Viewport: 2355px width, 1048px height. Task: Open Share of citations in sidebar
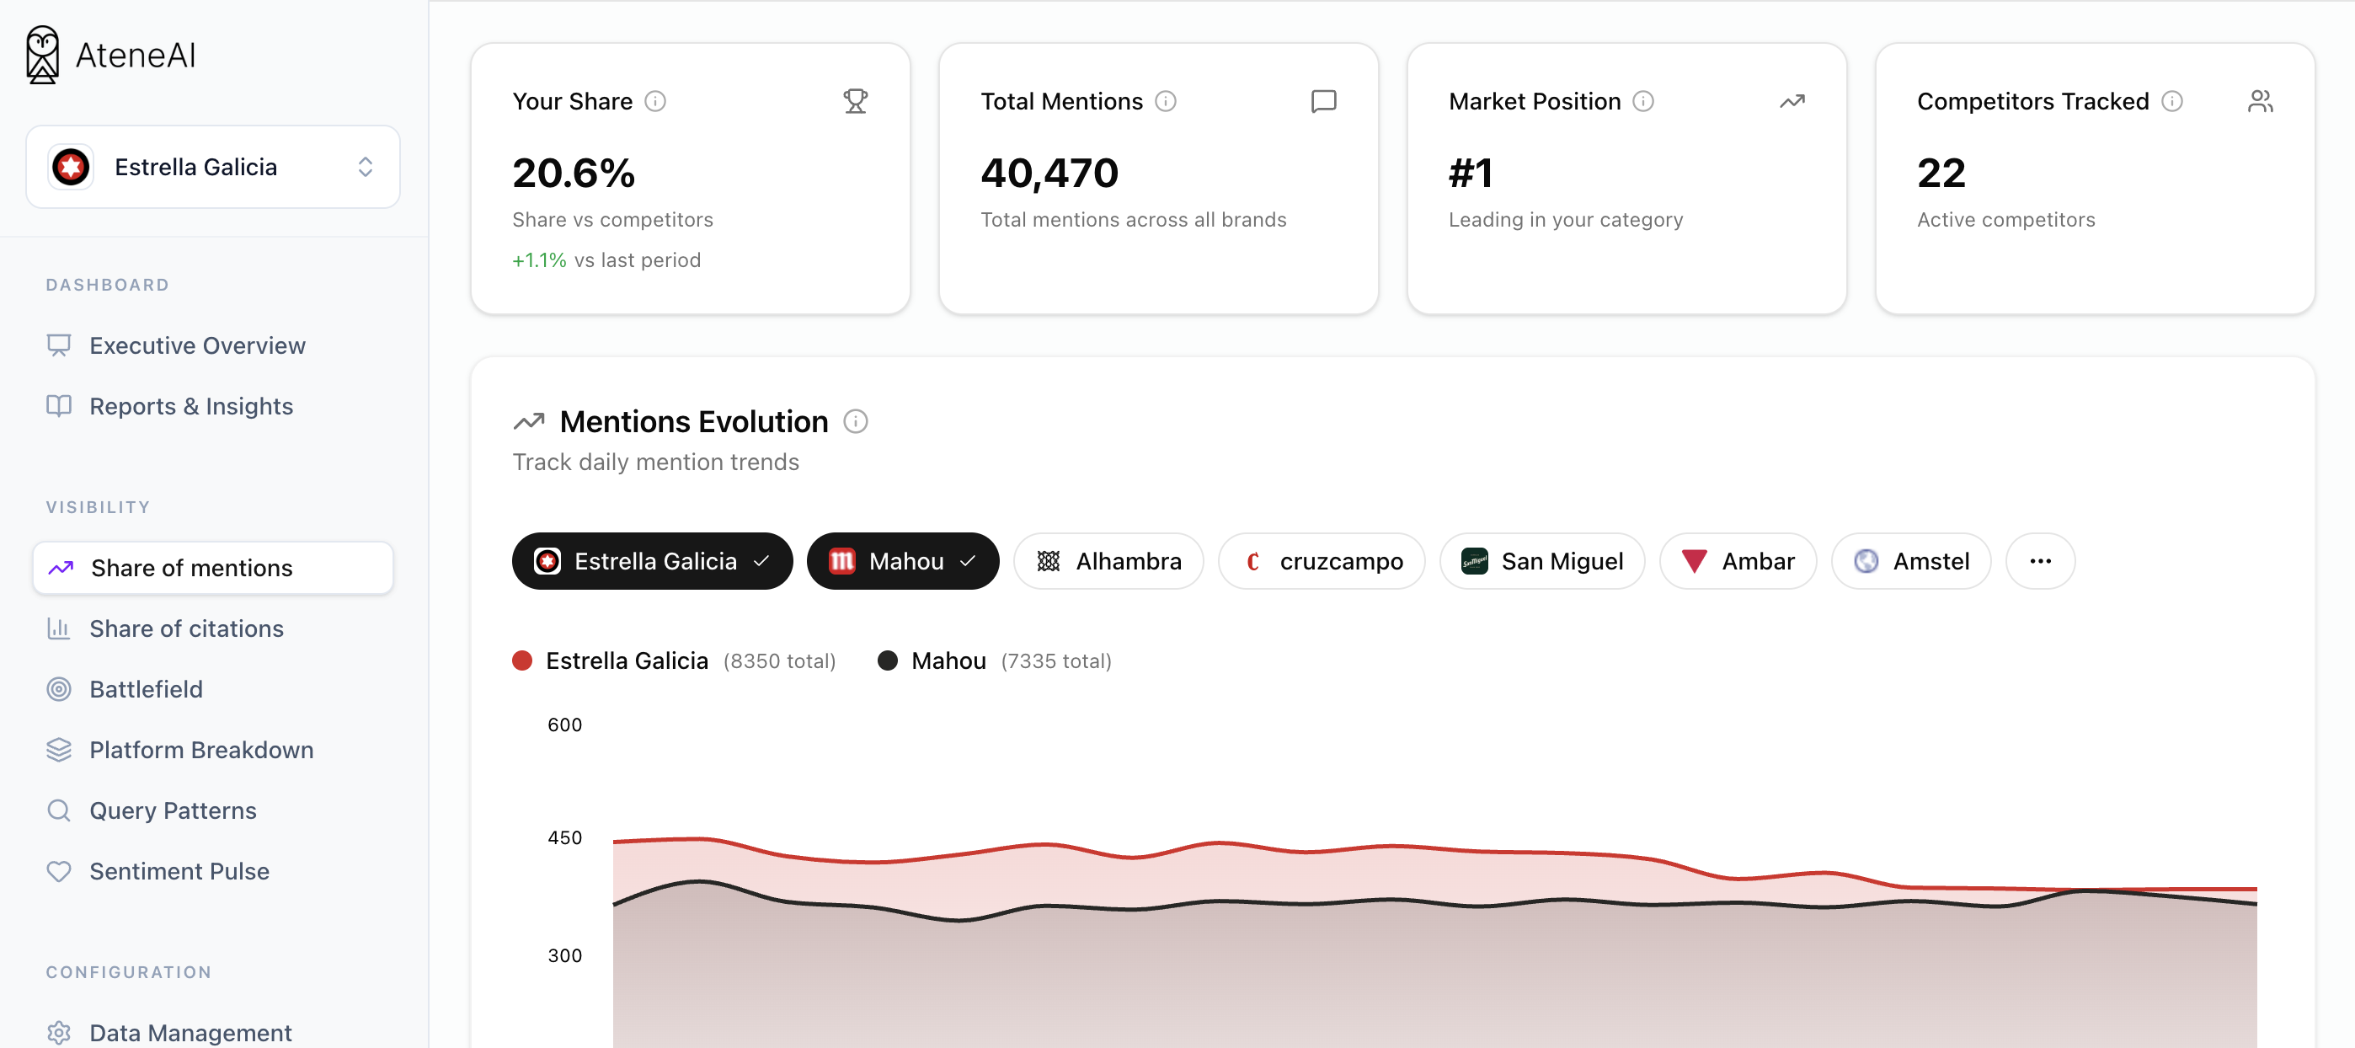point(186,629)
